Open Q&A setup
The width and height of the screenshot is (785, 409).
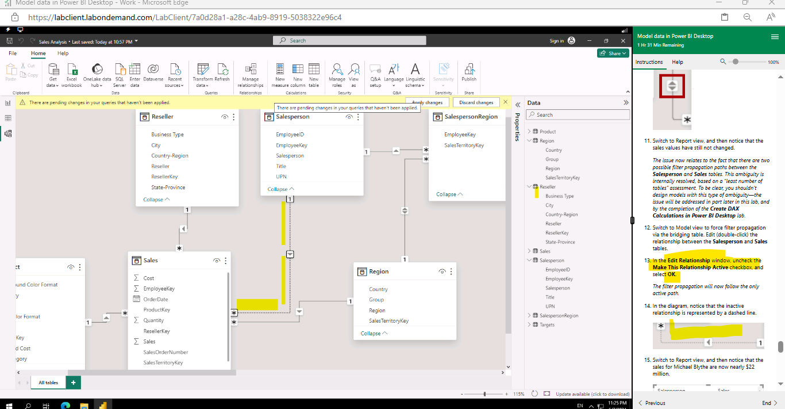[x=375, y=75]
